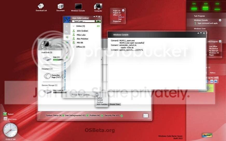Open the Document desktop icon
The height and width of the screenshot is (141, 226).
(x=60, y=8)
